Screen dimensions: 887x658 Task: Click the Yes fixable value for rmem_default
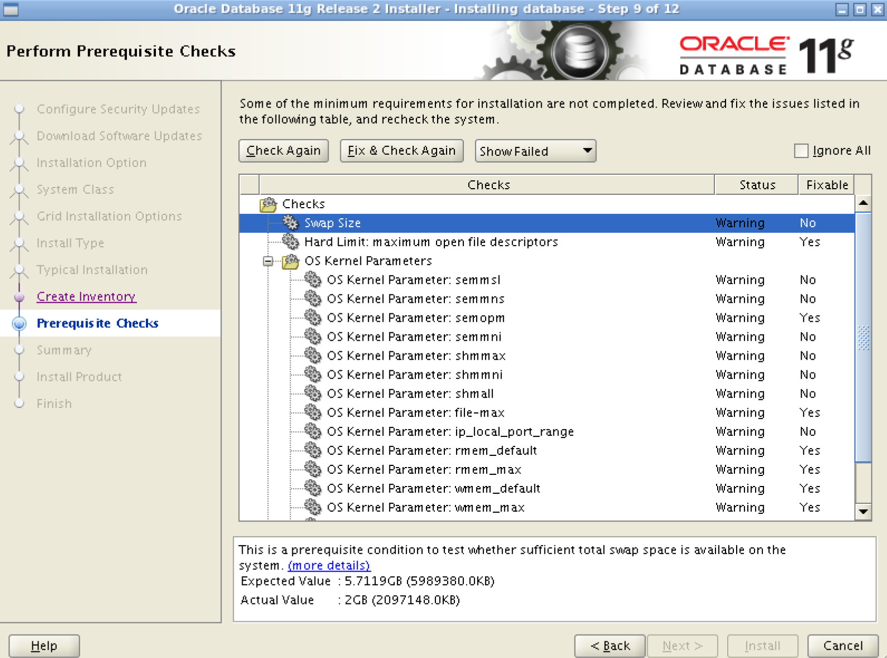[810, 450]
